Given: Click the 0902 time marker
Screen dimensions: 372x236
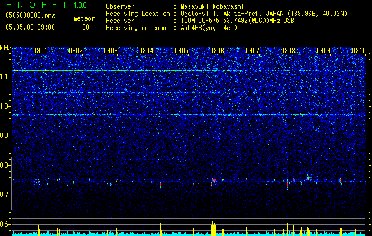Looking at the screenshot, I should pos(75,51).
